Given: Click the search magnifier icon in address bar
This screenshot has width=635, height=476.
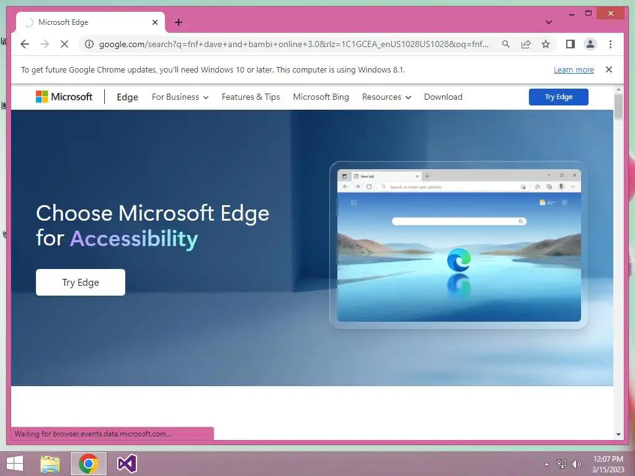Looking at the screenshot, I should pyautogui.click(x=506, y=44).
